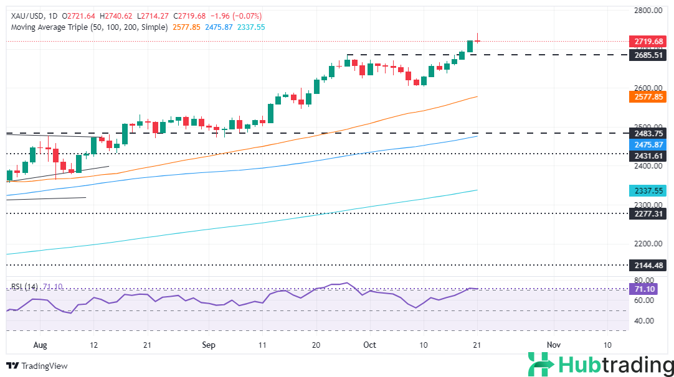Select the XAU/USD symbol title
Screen dimensions: 674x377
pos(26,16)
